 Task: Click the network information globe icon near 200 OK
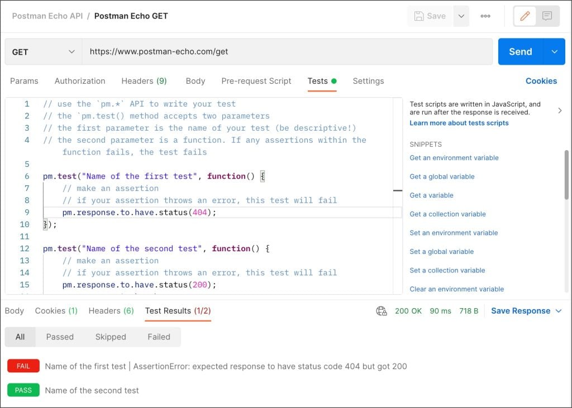tap(381, 311)
